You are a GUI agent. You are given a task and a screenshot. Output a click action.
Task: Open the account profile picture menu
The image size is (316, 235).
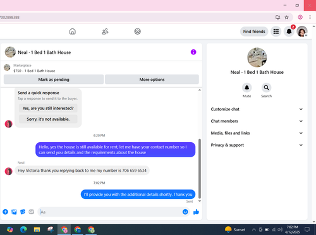click(x=302, y=32)
